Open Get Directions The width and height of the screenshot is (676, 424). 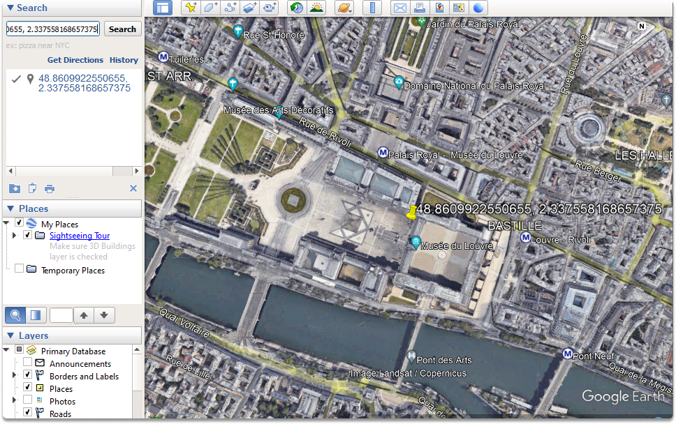(x=75, y=60)
